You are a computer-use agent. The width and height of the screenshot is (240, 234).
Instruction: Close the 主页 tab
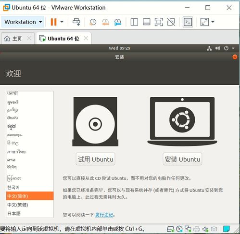(x=29, y=39)
